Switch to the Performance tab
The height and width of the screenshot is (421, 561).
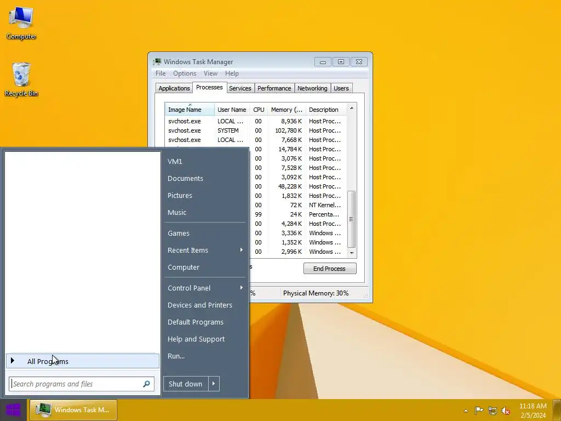[x=274, y=88]
